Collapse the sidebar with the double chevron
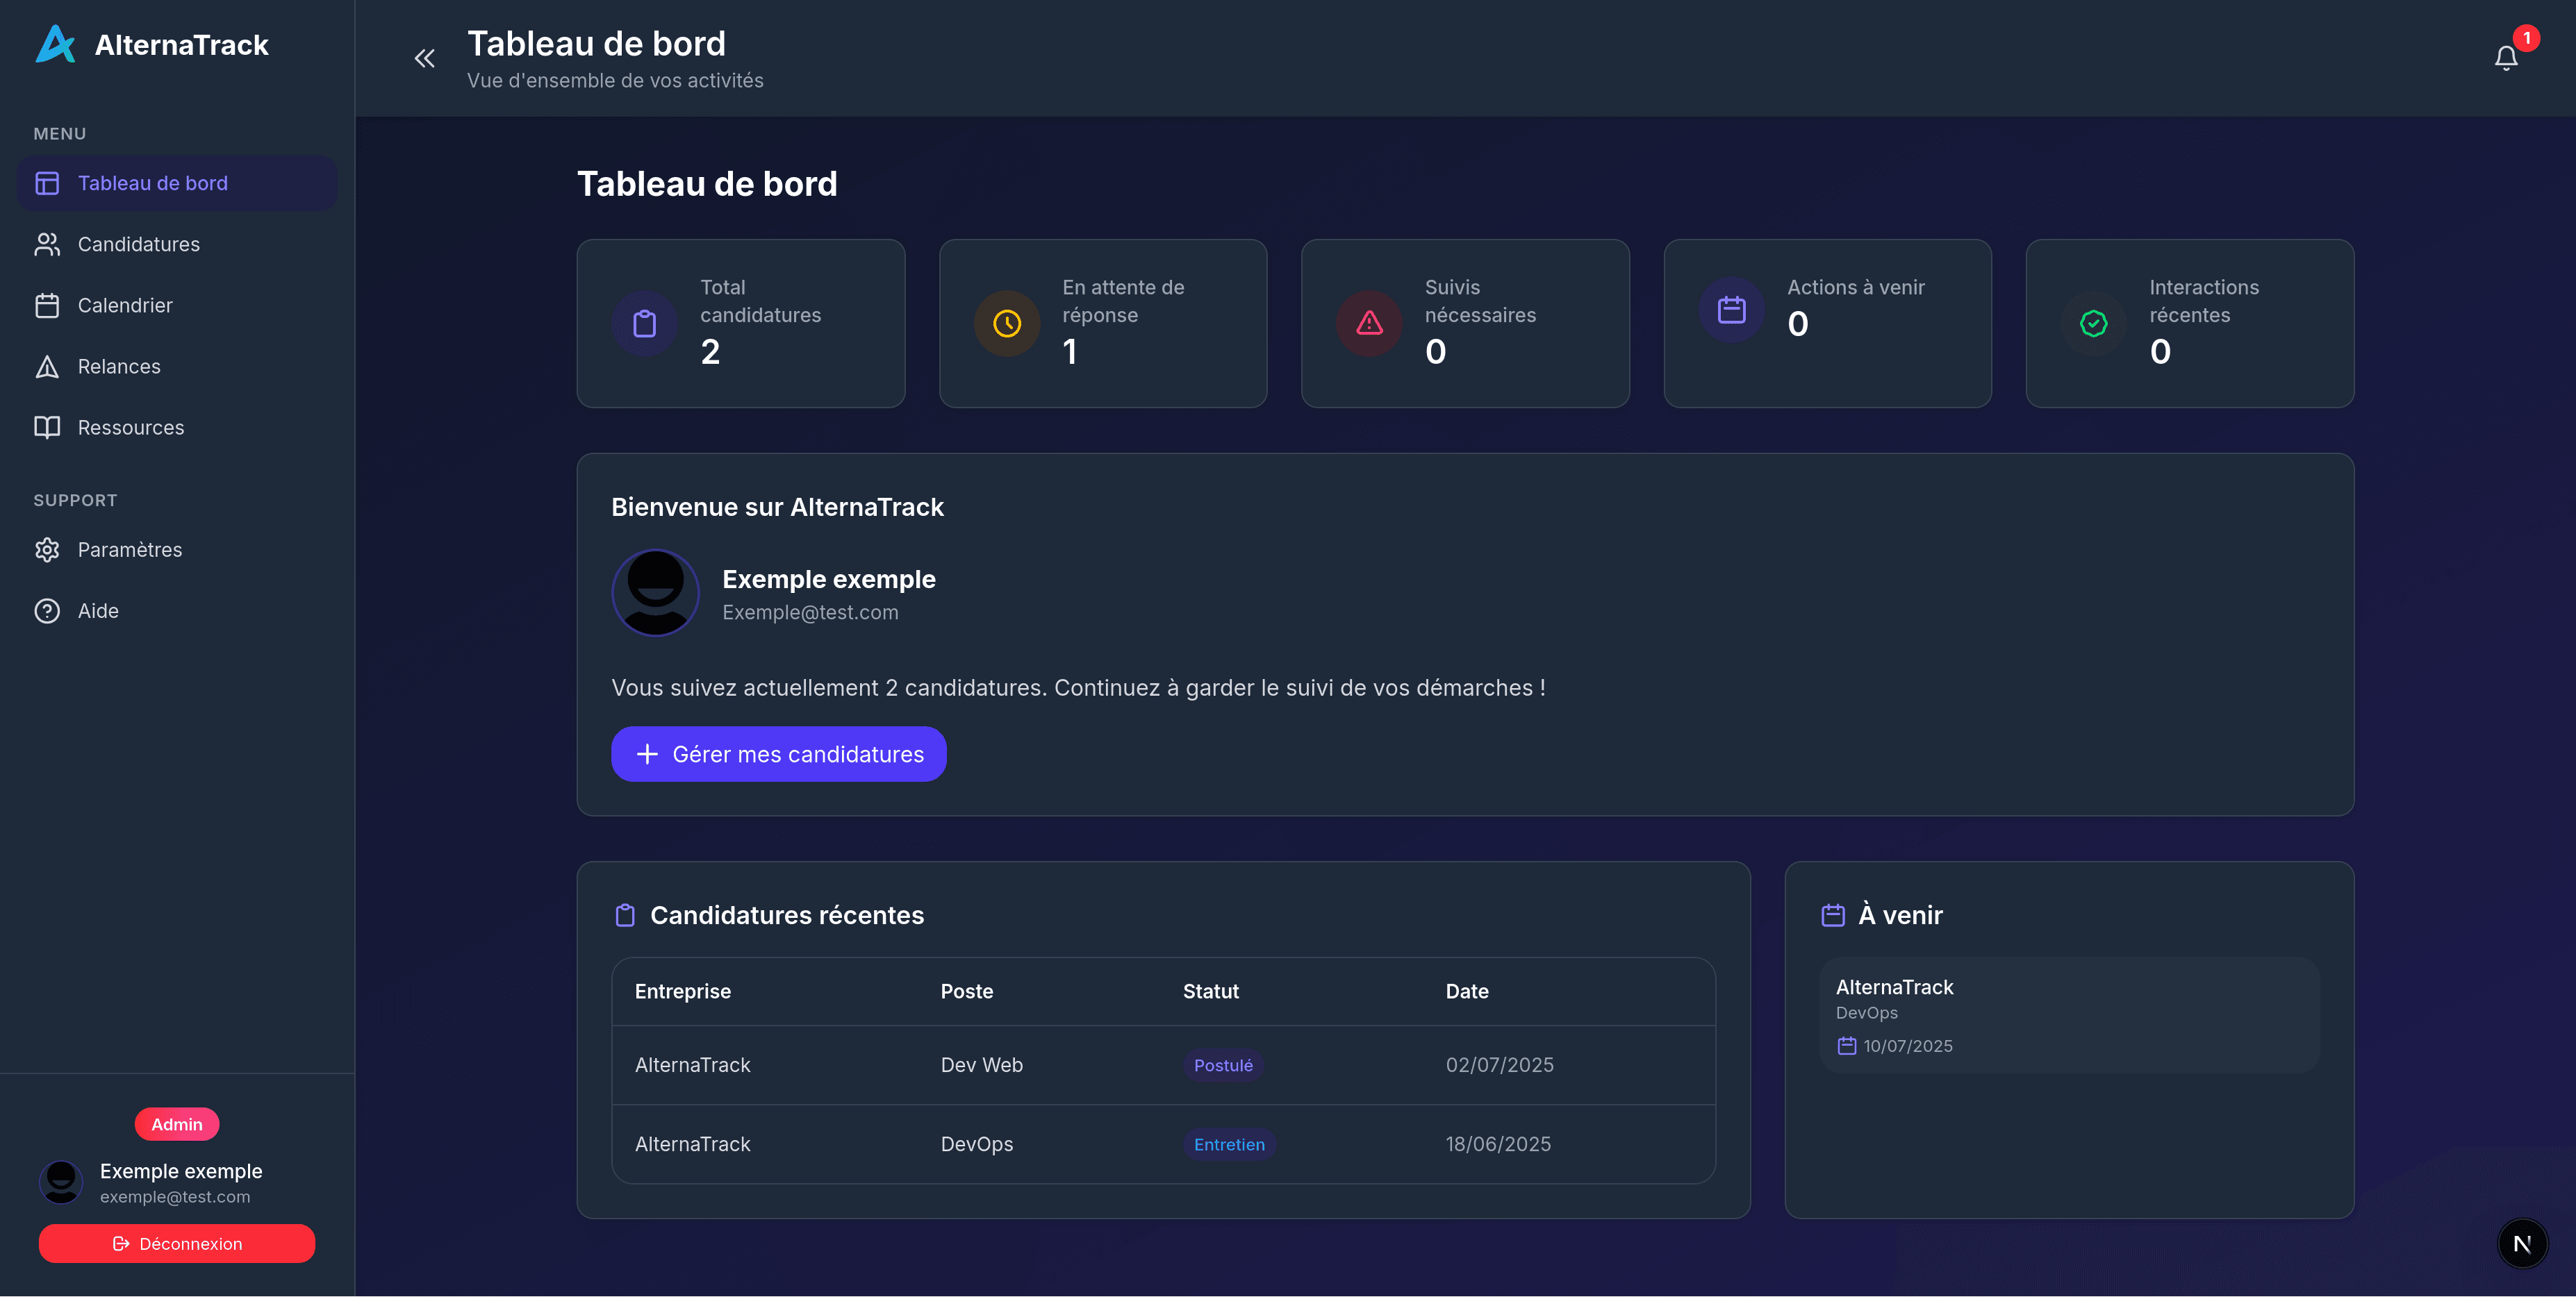The height and width of the screenshot is (1297, 2576). tap(424, 58)
